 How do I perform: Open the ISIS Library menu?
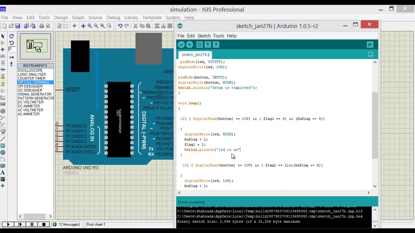131,17
